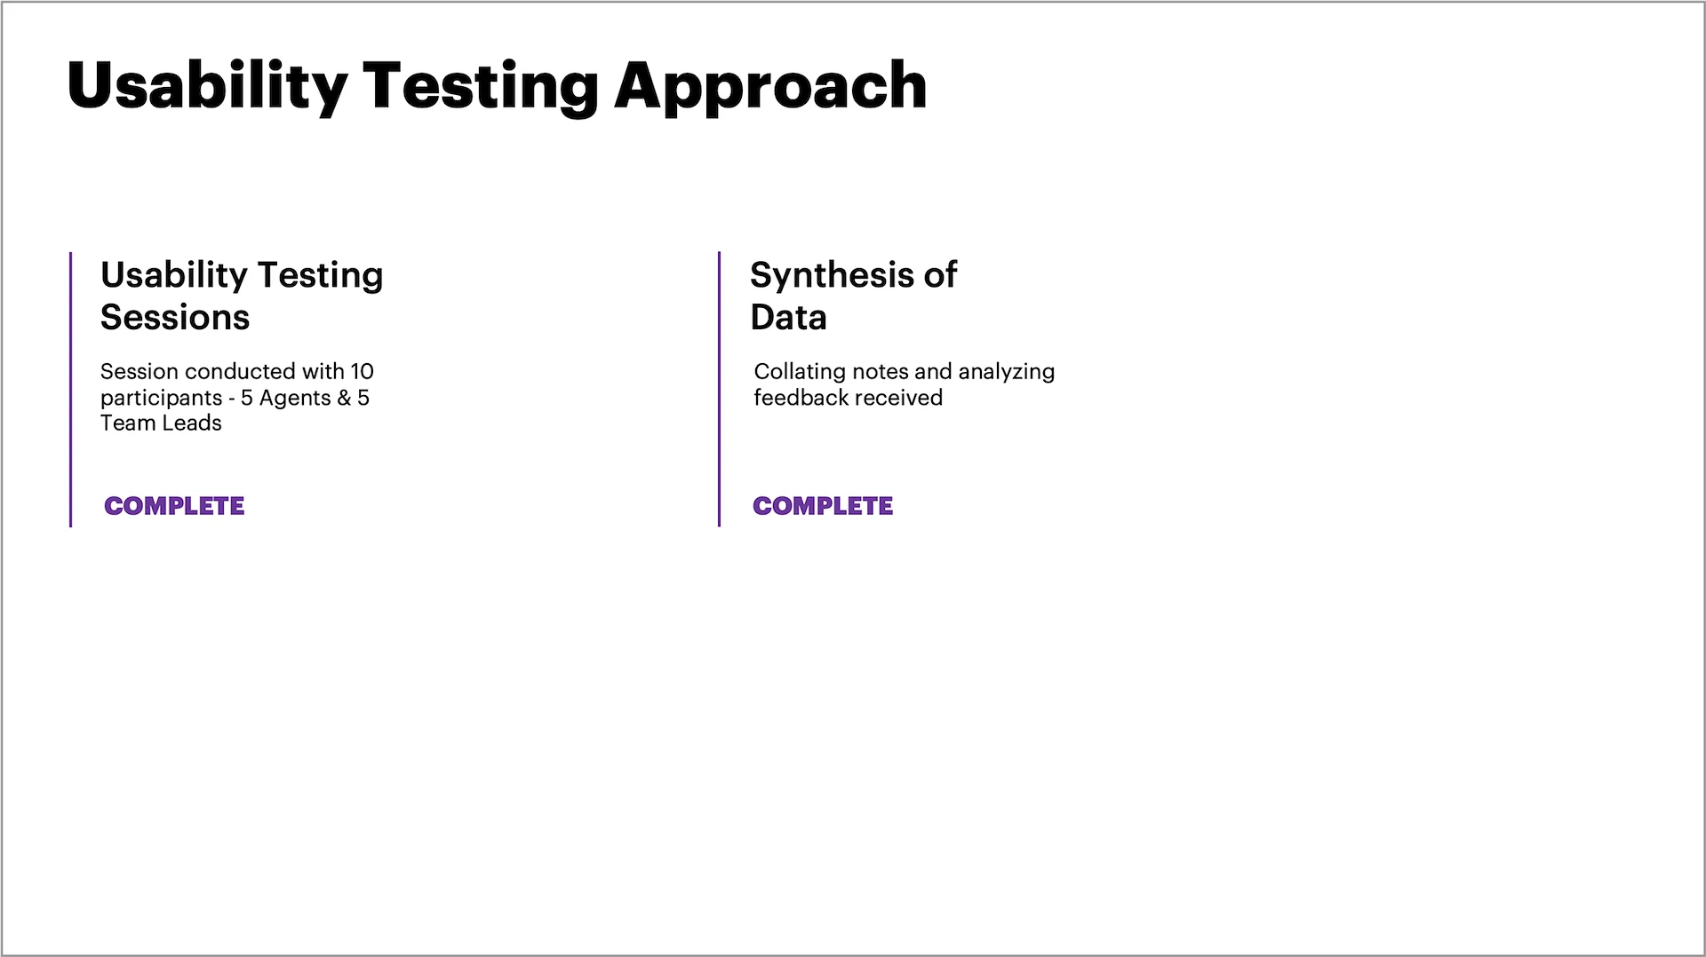Click the Team Leads text line

coord(161,423)
